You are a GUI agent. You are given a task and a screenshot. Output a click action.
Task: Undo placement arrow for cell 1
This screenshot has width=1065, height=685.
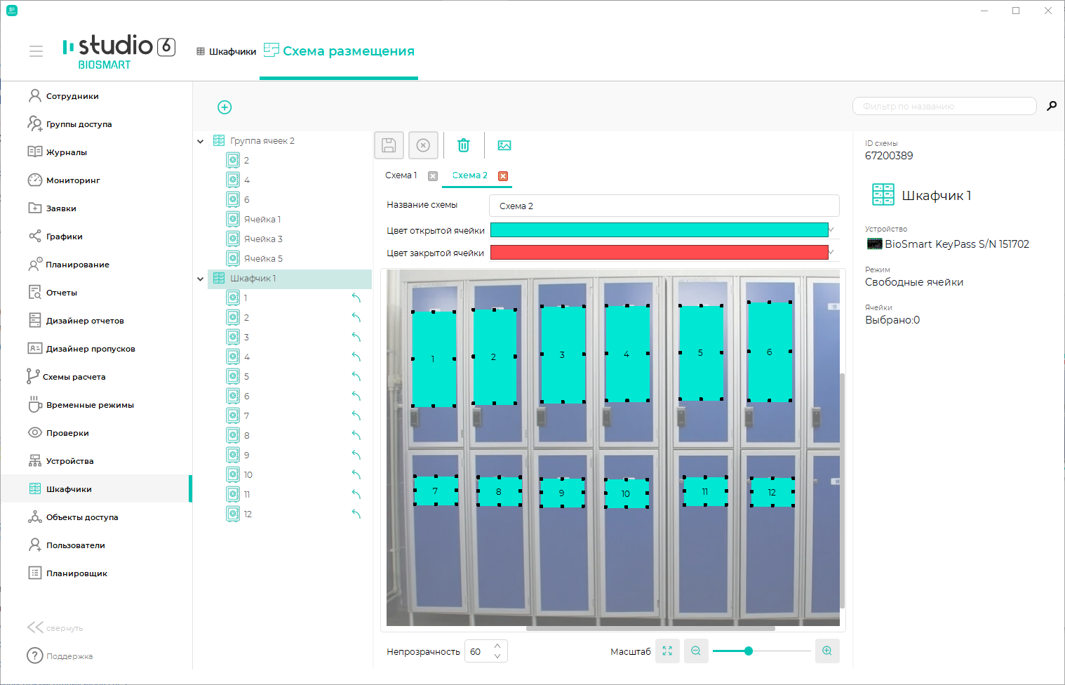click(x=356, y=298)
